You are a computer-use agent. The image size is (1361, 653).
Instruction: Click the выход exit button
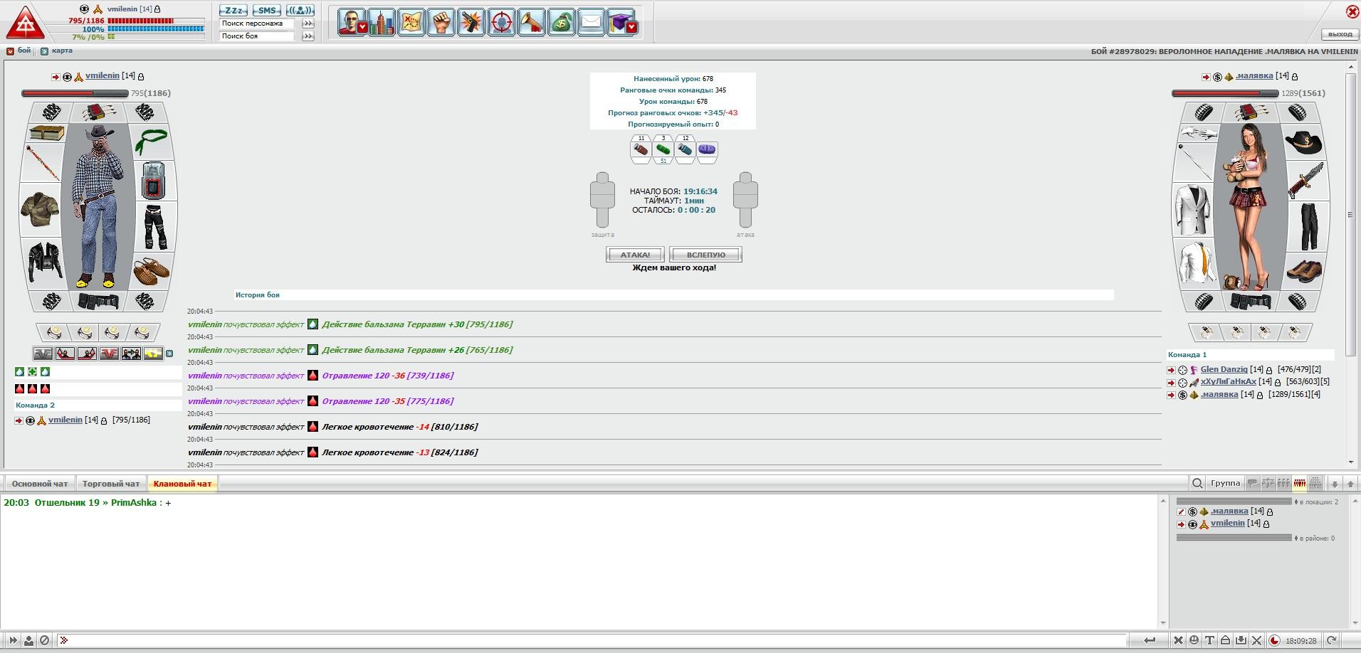pos(1340,34)
